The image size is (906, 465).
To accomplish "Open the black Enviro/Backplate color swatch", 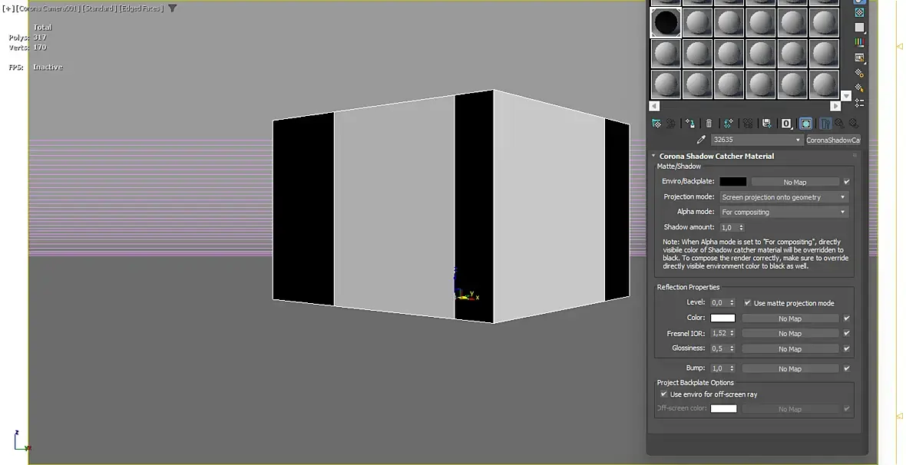I will point(732,181).
